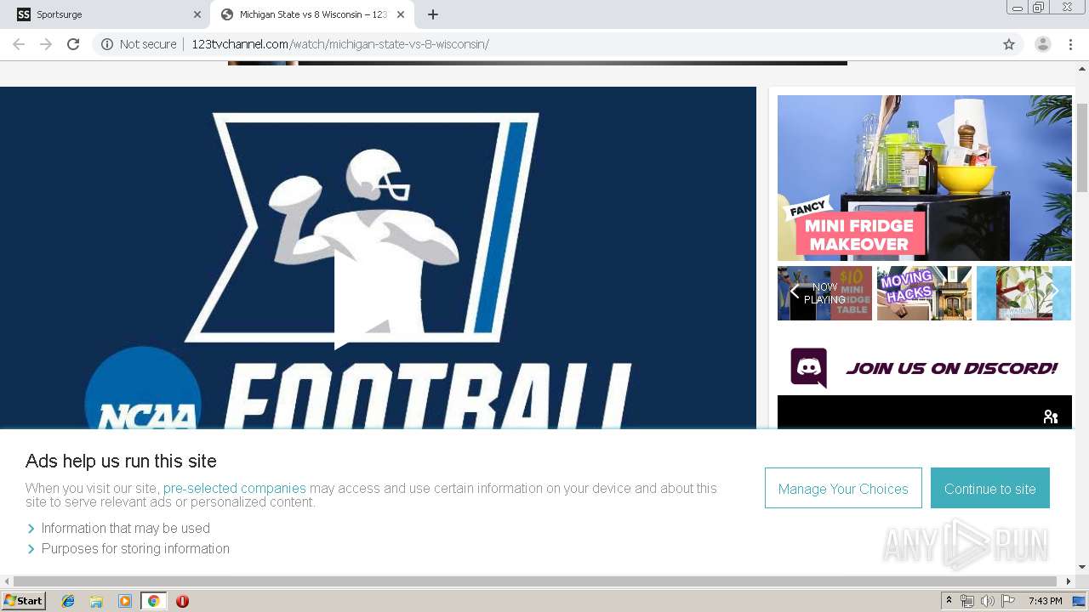Screen dimensions: 1089x612
Task: Play the Mini Fridge Makeover video
Action: tap(925, 178)
